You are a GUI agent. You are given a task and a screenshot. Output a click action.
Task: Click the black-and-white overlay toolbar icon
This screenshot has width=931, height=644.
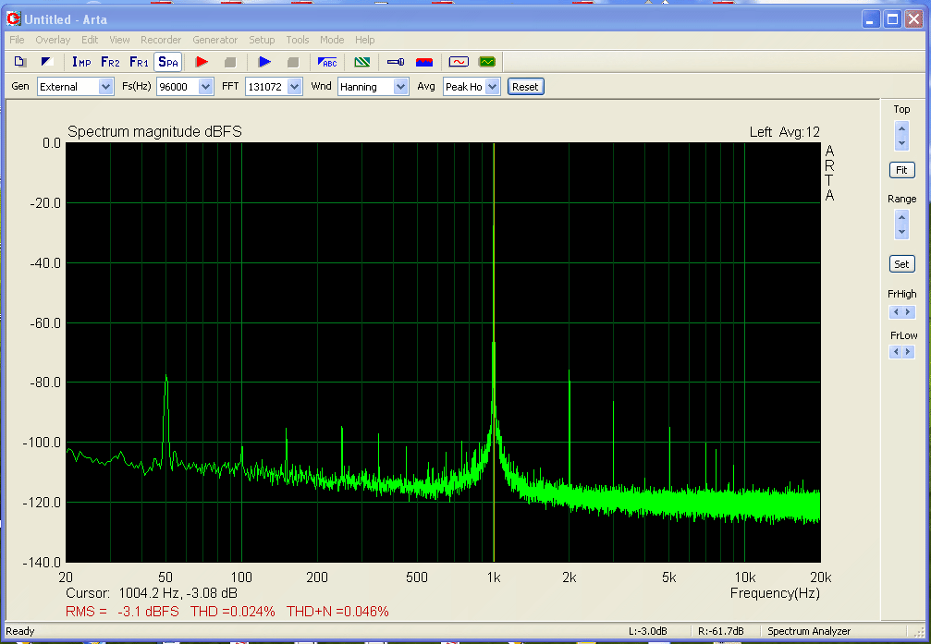tap(47, 62)
